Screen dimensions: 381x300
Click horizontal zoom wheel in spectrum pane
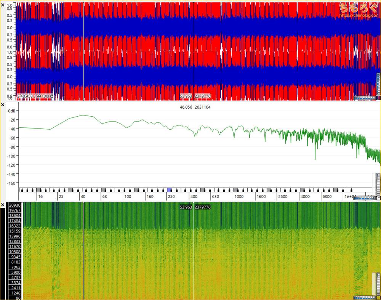pos(364,198)
